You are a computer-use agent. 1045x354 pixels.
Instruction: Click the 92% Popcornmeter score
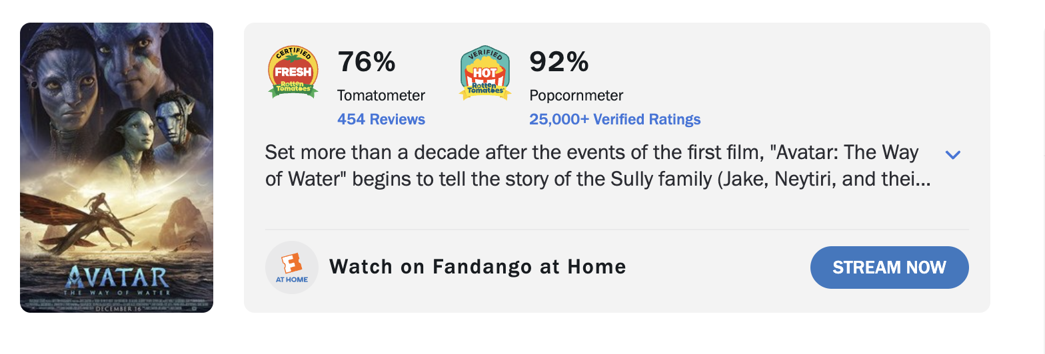pyautogui.click(x=558, y=62)
